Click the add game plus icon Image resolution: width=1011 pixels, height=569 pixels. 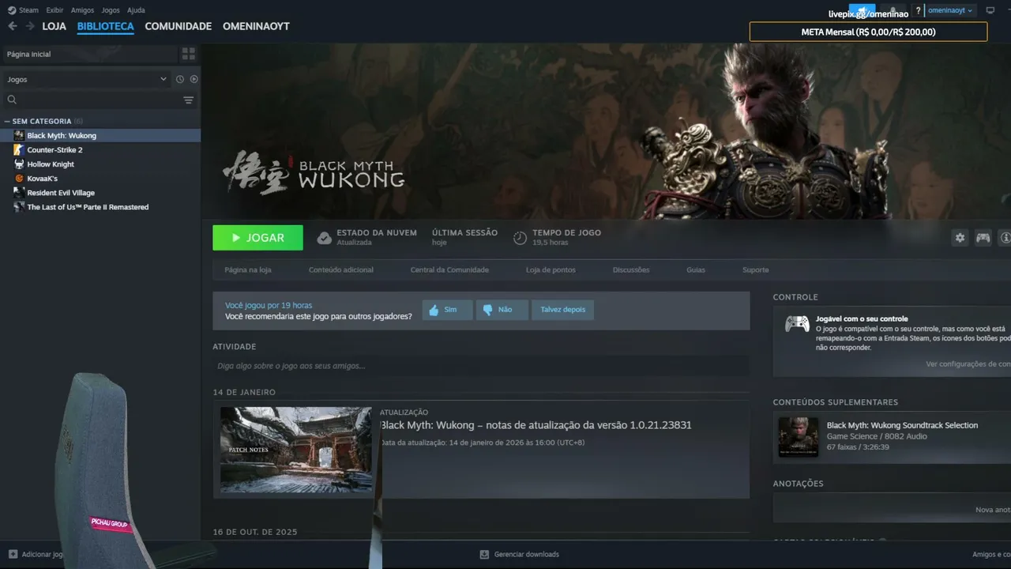click(x=13, y=555)
